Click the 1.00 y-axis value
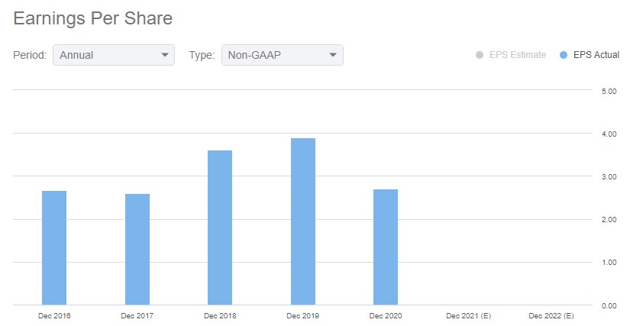Viewport: 630px width, 326px height. (x=609, y=263)
